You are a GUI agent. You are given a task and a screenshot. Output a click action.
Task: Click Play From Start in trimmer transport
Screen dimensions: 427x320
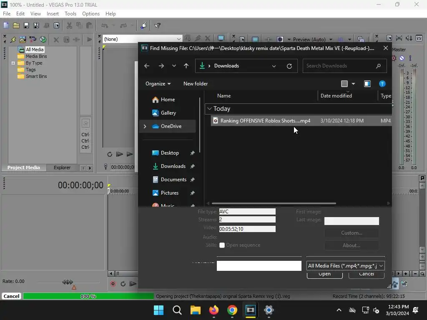click(120, 154)
